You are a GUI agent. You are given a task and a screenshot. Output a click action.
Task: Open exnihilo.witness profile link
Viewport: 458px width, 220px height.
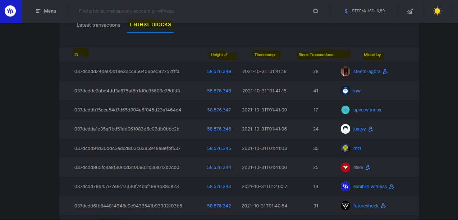(x=370, y=187)
